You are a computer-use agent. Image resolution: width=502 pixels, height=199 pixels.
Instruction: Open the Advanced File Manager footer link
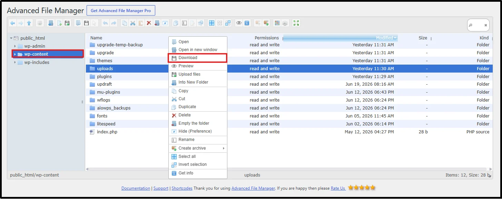(253, 188)
